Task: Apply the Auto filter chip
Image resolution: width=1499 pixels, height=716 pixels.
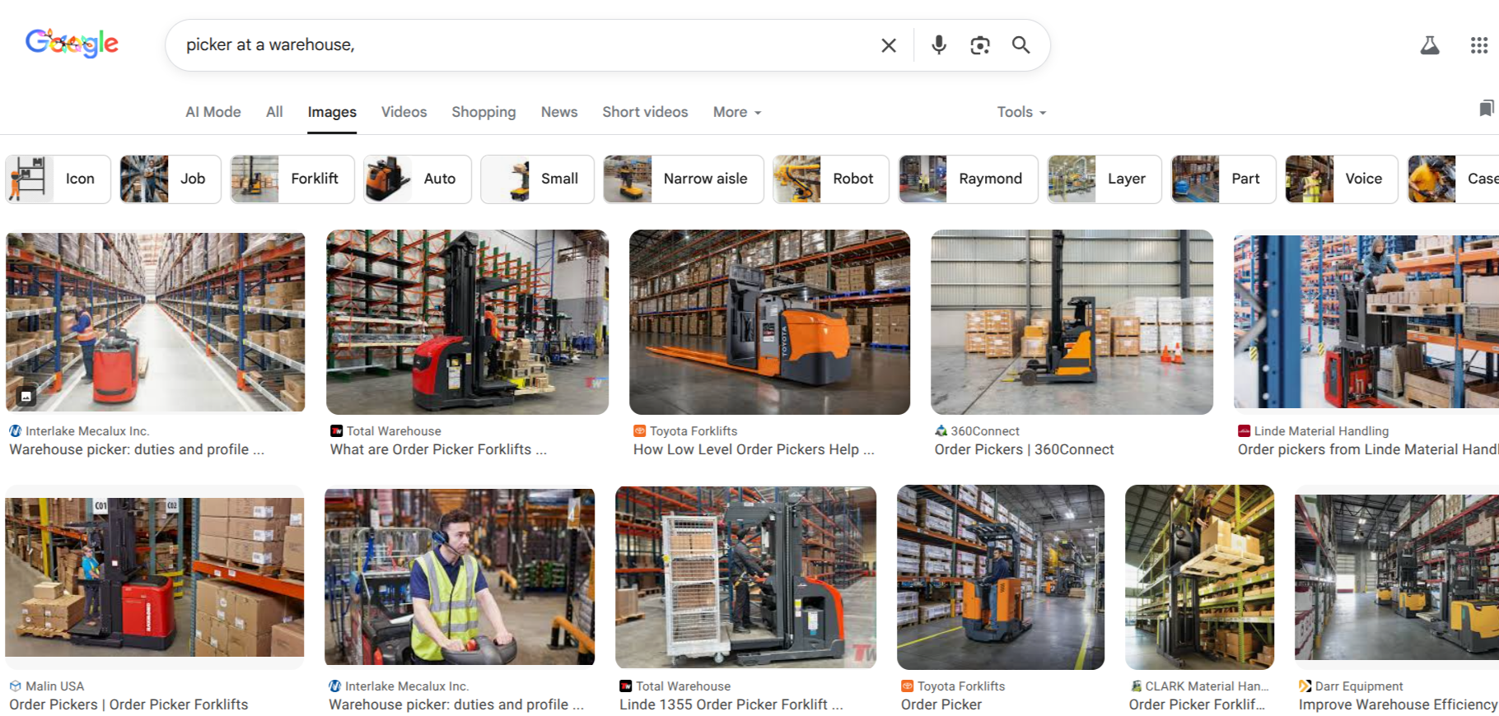Action: point(418,179)
